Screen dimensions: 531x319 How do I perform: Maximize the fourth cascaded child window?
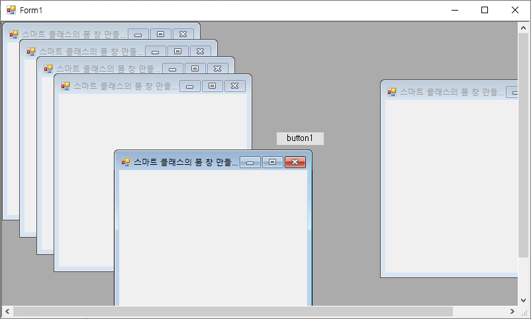(213, 86)
